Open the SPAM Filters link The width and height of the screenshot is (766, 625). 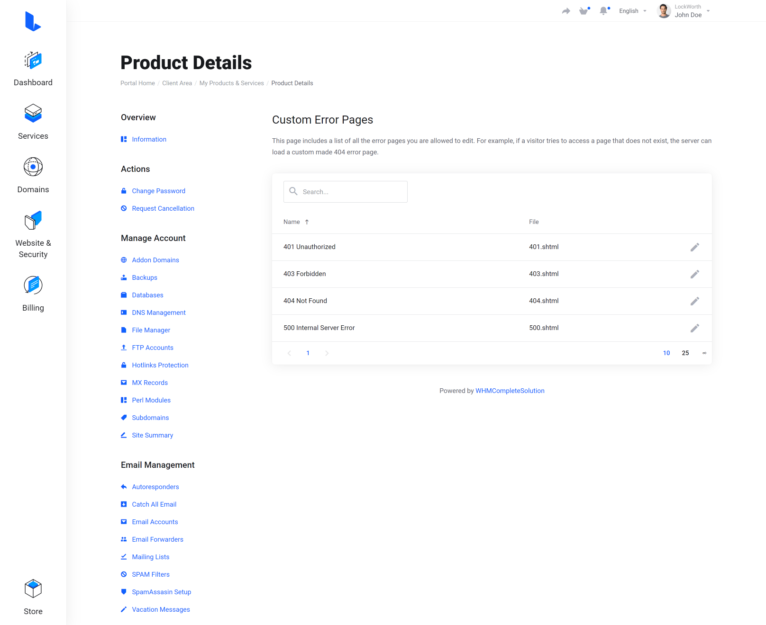coord(151,574)
